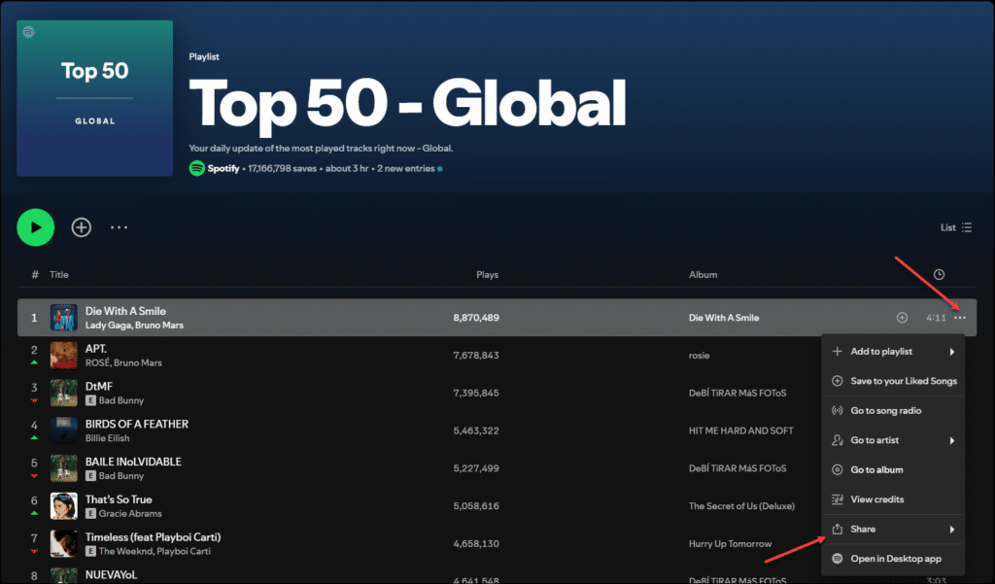
Task: Expand Add to playlist submenu
Action: pyautogui.click(x=894, y=352)
